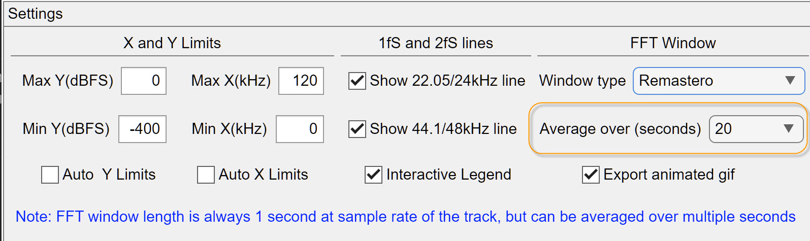Click the FFT Window section heading
Image resolution: width=810 pixels, height=241 pixels.
pyautogui.click(x=673, y=43)
